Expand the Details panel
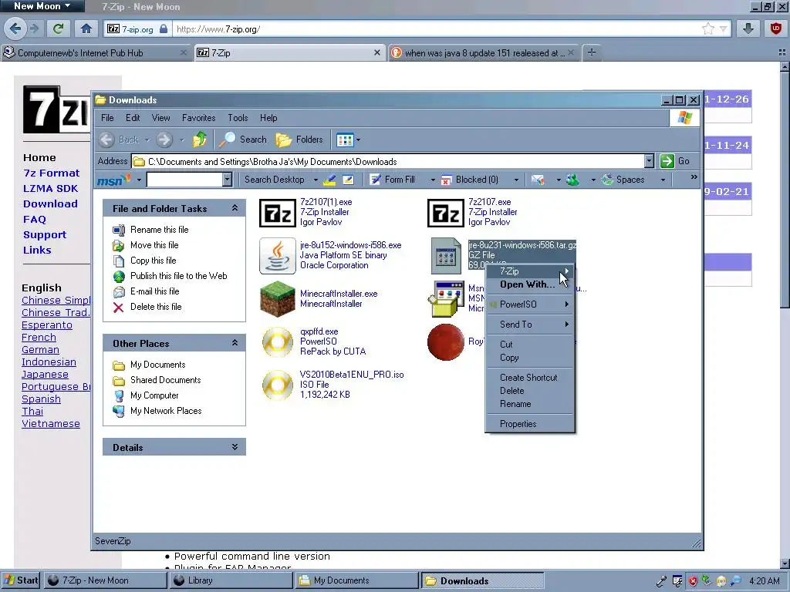This screenshot has height=592, width=790. click(x=235, y=447)
